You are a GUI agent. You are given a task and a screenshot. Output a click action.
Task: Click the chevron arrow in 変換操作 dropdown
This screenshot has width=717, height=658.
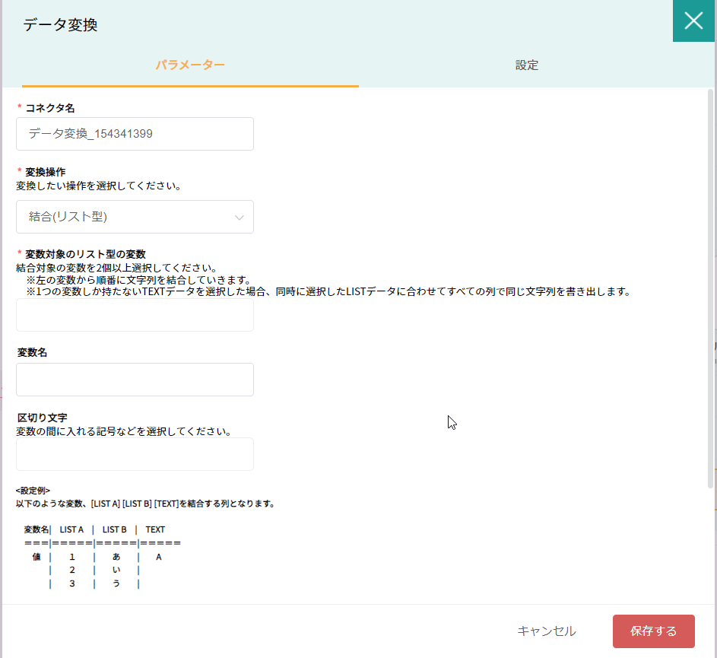coord(240,218)
